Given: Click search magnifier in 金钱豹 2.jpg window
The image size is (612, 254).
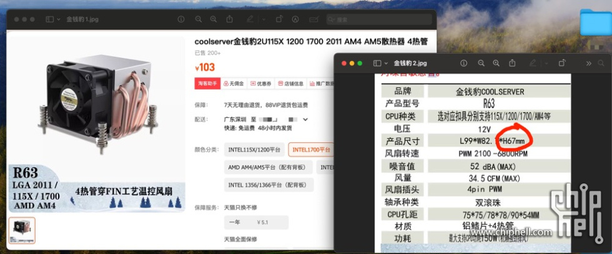Looking at the screenshot, I should point(601,63).
